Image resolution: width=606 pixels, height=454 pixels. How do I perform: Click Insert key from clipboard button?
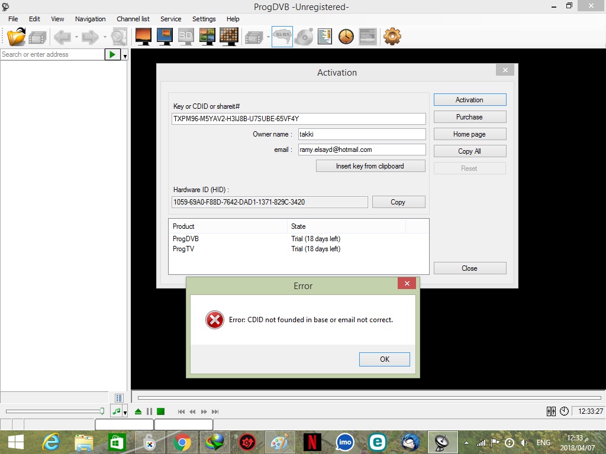click(370, 166)
